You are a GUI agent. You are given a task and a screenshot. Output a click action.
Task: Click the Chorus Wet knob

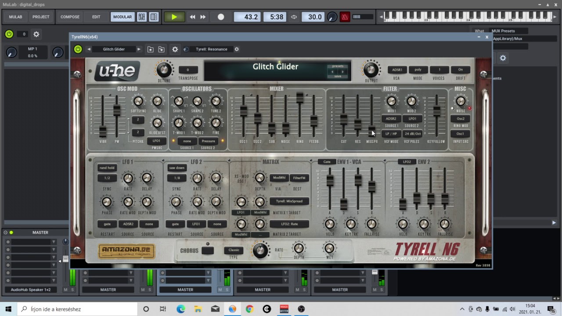[330, 248]
